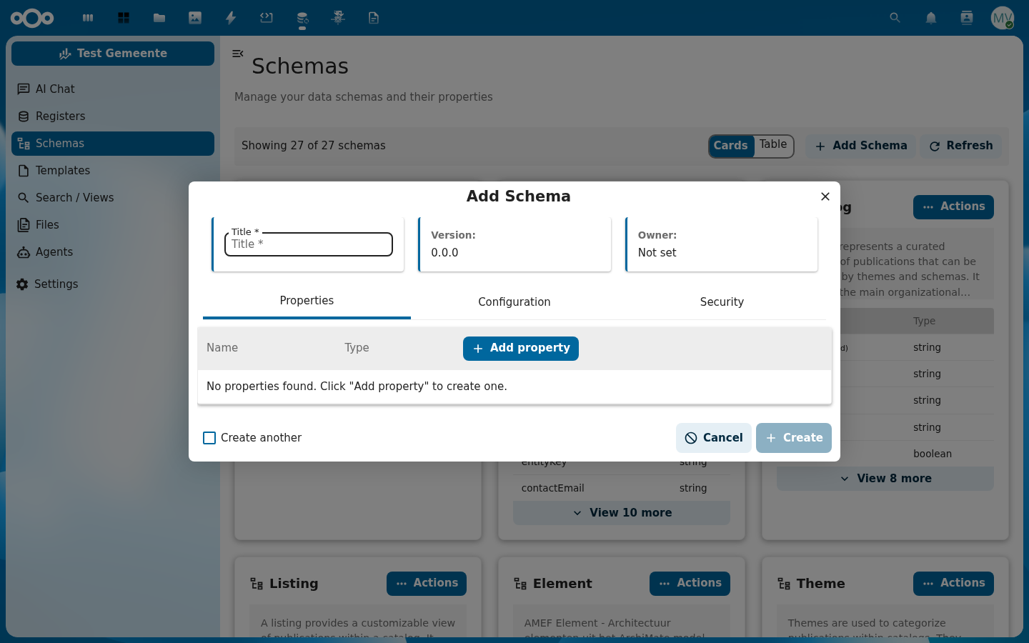Open the Files app in top bar
Viewport: 1029px width, 643px height.
pos(159,18)
